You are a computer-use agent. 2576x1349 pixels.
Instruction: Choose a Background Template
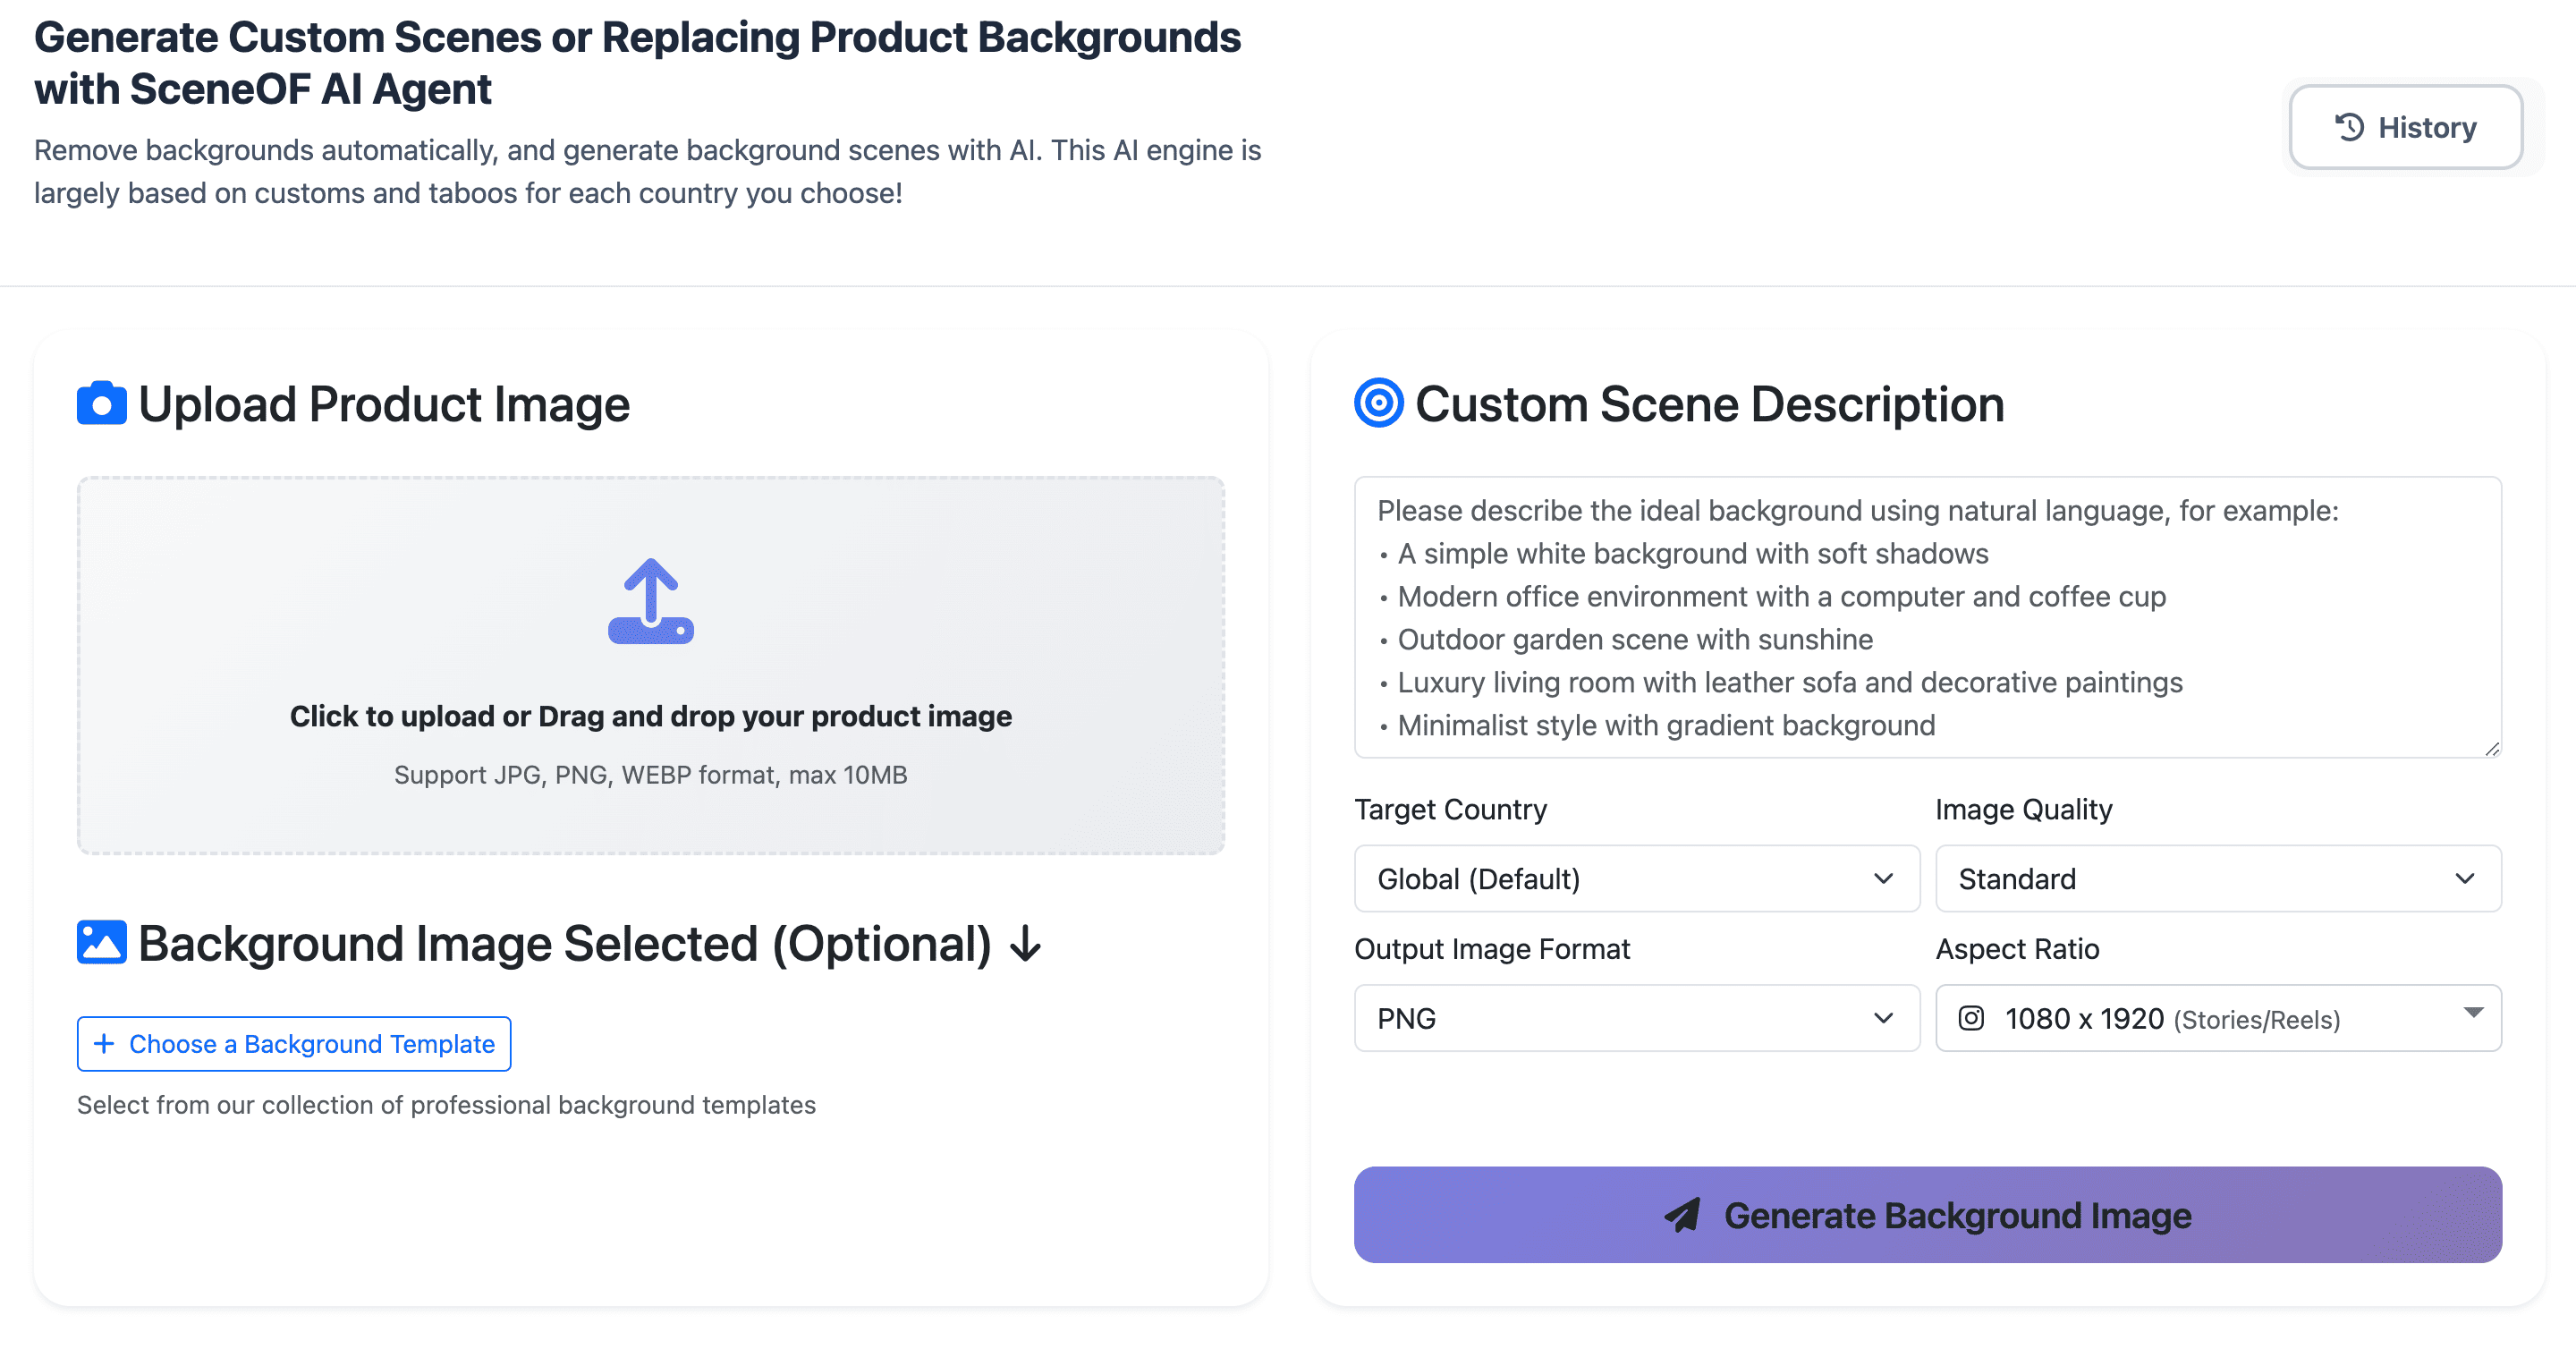(294, 1043)
